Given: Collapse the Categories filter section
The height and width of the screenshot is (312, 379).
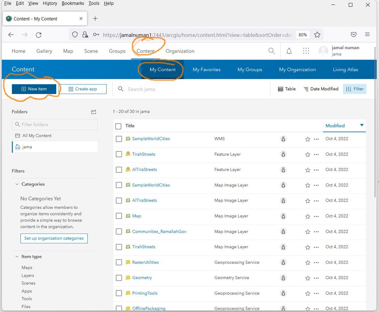Looking at the screenshot, I should pos(17,184).
